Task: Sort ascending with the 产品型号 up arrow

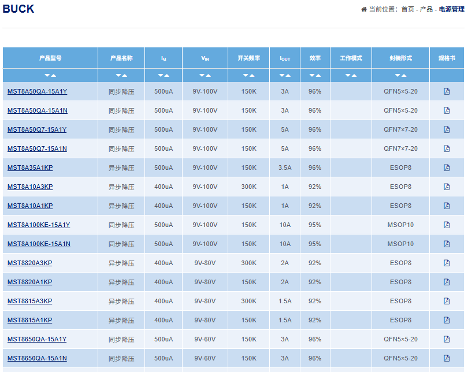Action: pyautogui.click(x=53, y=76)
